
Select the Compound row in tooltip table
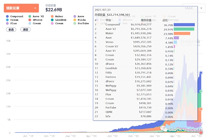point(145,25)
